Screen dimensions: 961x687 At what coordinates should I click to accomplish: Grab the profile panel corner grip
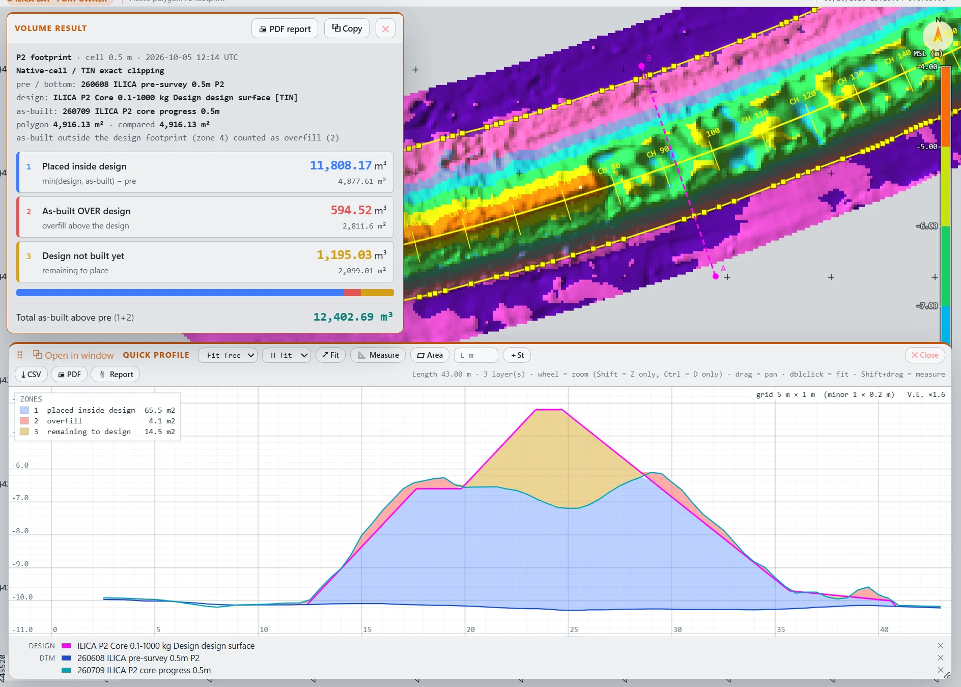pyautogui.click(x=947, y=675)
